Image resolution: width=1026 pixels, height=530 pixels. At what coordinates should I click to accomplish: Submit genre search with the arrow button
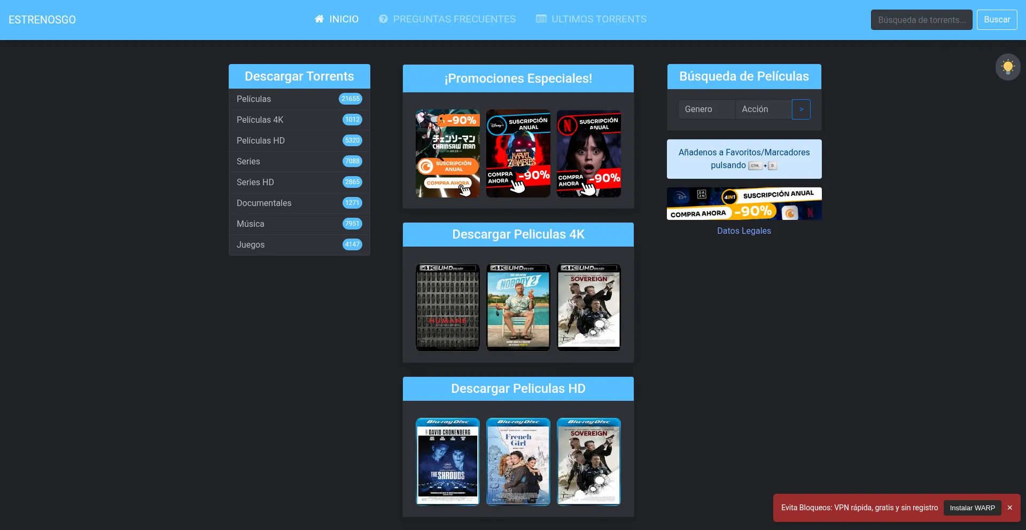pos(800,109)
